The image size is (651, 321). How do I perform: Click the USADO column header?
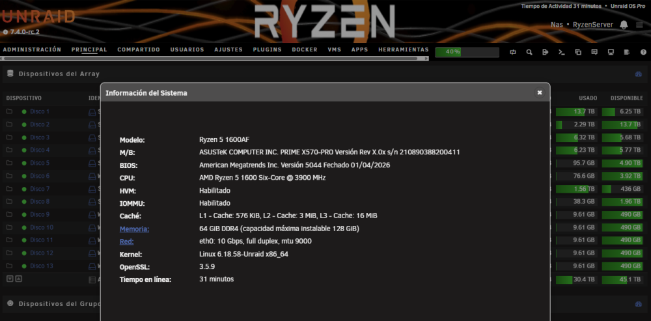point(588,98)
